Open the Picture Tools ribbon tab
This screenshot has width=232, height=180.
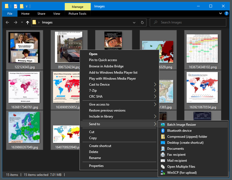(77, 14)
